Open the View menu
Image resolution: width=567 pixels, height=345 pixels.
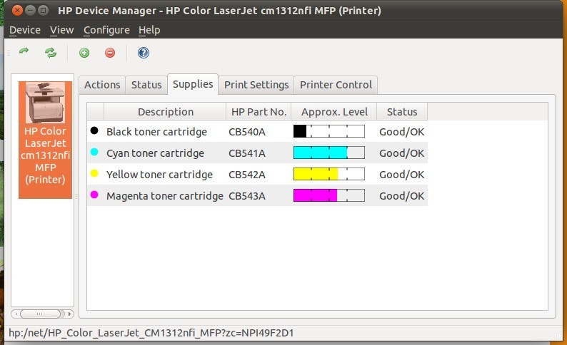click(62, 30)
